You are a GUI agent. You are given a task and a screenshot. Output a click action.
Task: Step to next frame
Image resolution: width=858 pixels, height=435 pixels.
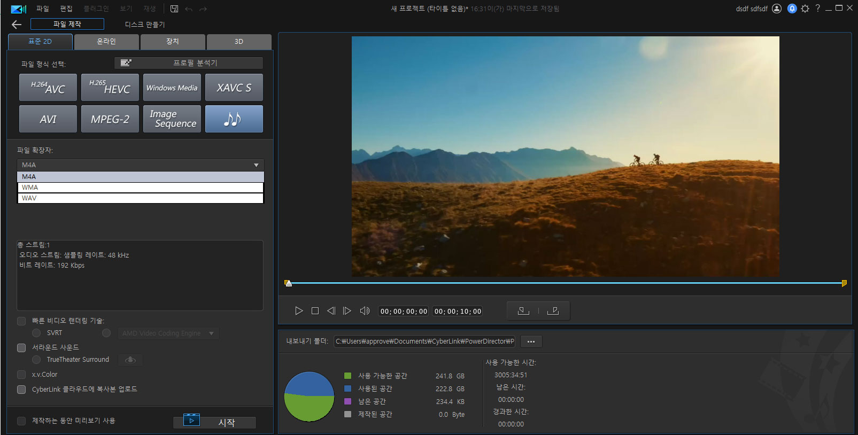(x=347, y=311)
